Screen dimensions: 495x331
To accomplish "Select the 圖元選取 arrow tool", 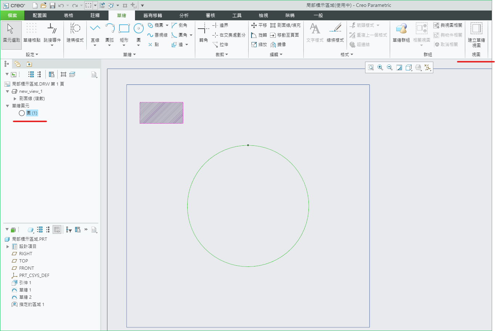I will pos(11,32).
